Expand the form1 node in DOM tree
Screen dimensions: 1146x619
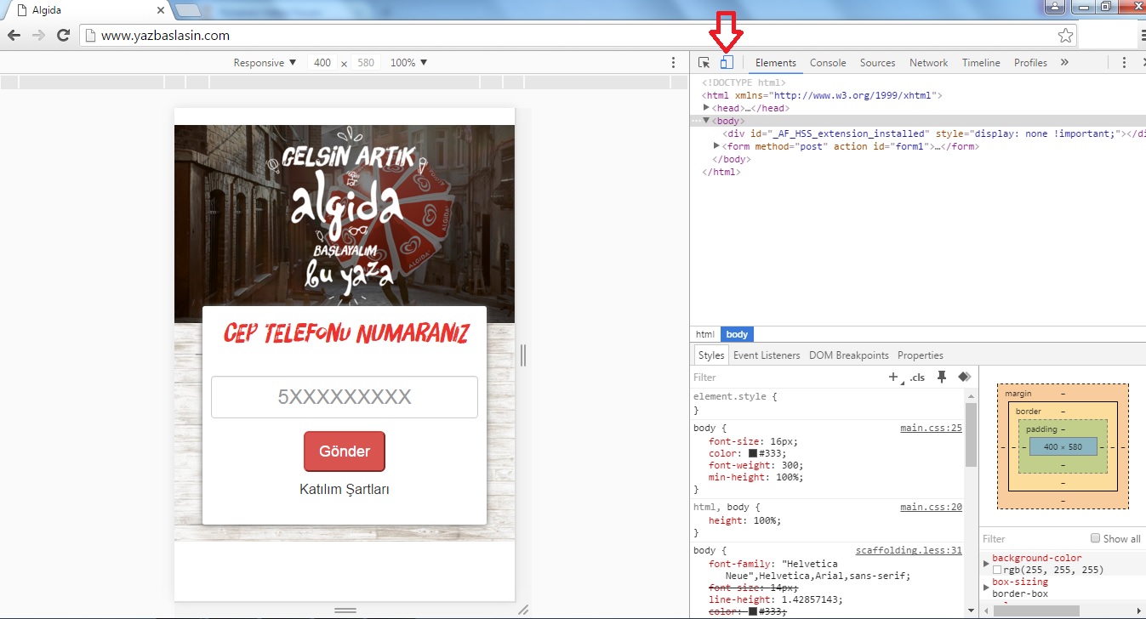(716, 146)
